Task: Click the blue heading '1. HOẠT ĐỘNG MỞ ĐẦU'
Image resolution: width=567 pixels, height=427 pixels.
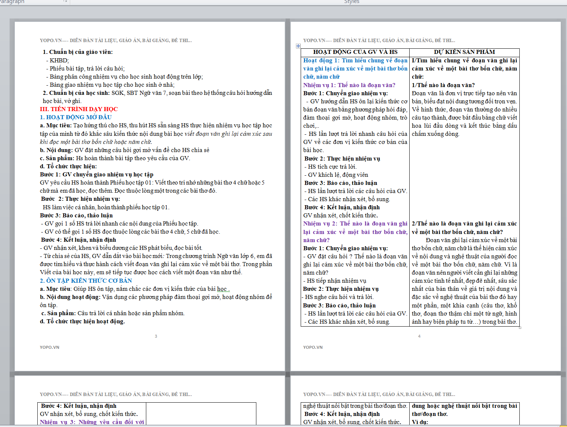Action: pos(76,117)
